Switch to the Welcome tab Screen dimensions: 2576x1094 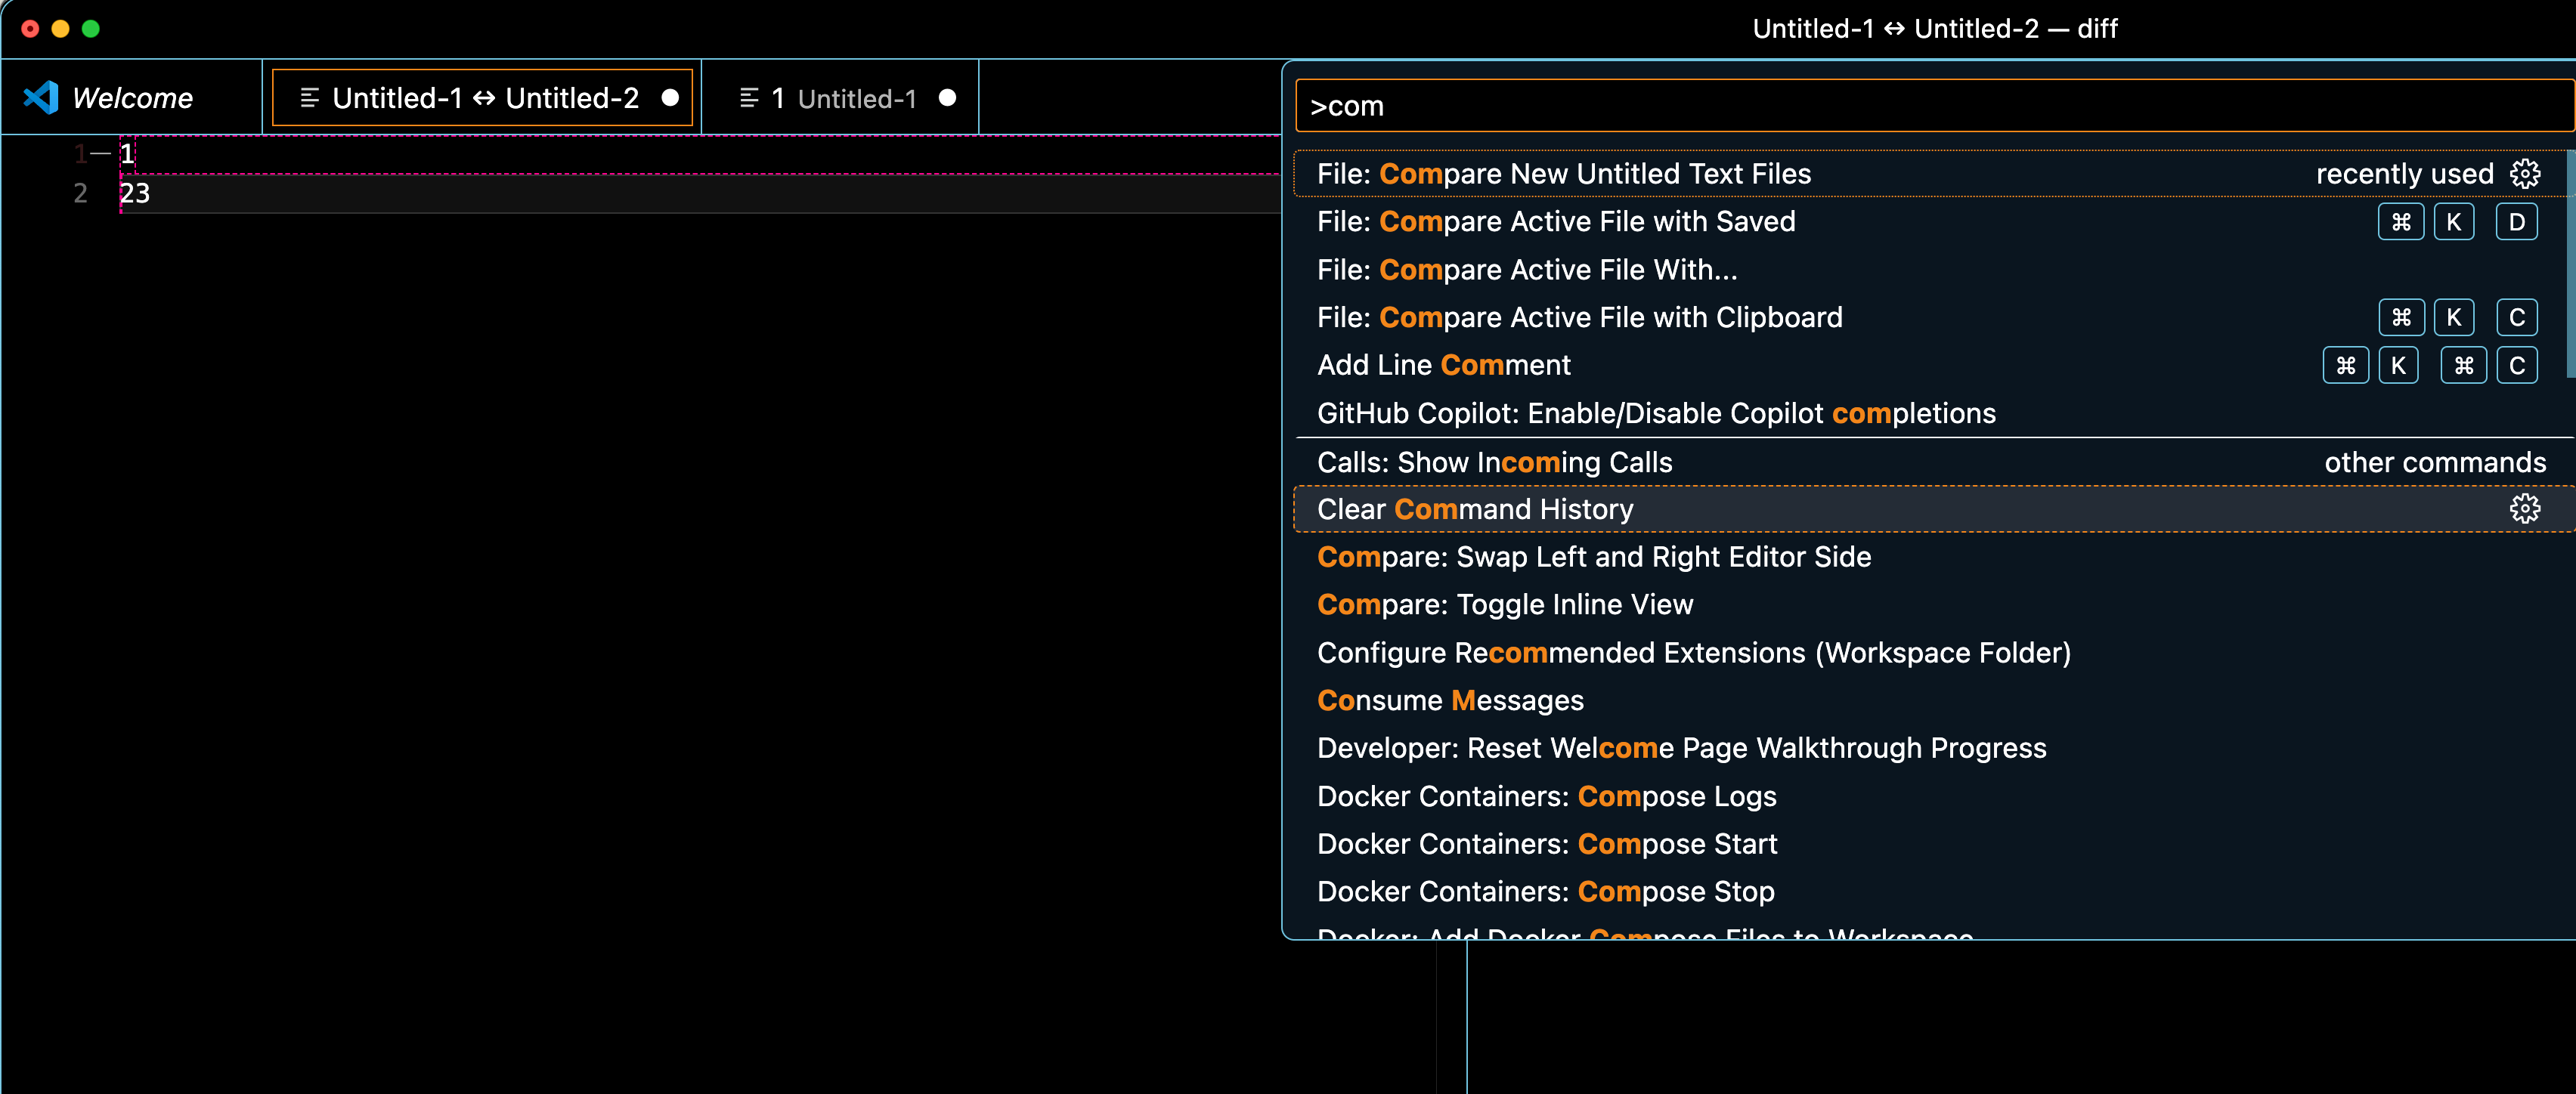click(132, 98)
